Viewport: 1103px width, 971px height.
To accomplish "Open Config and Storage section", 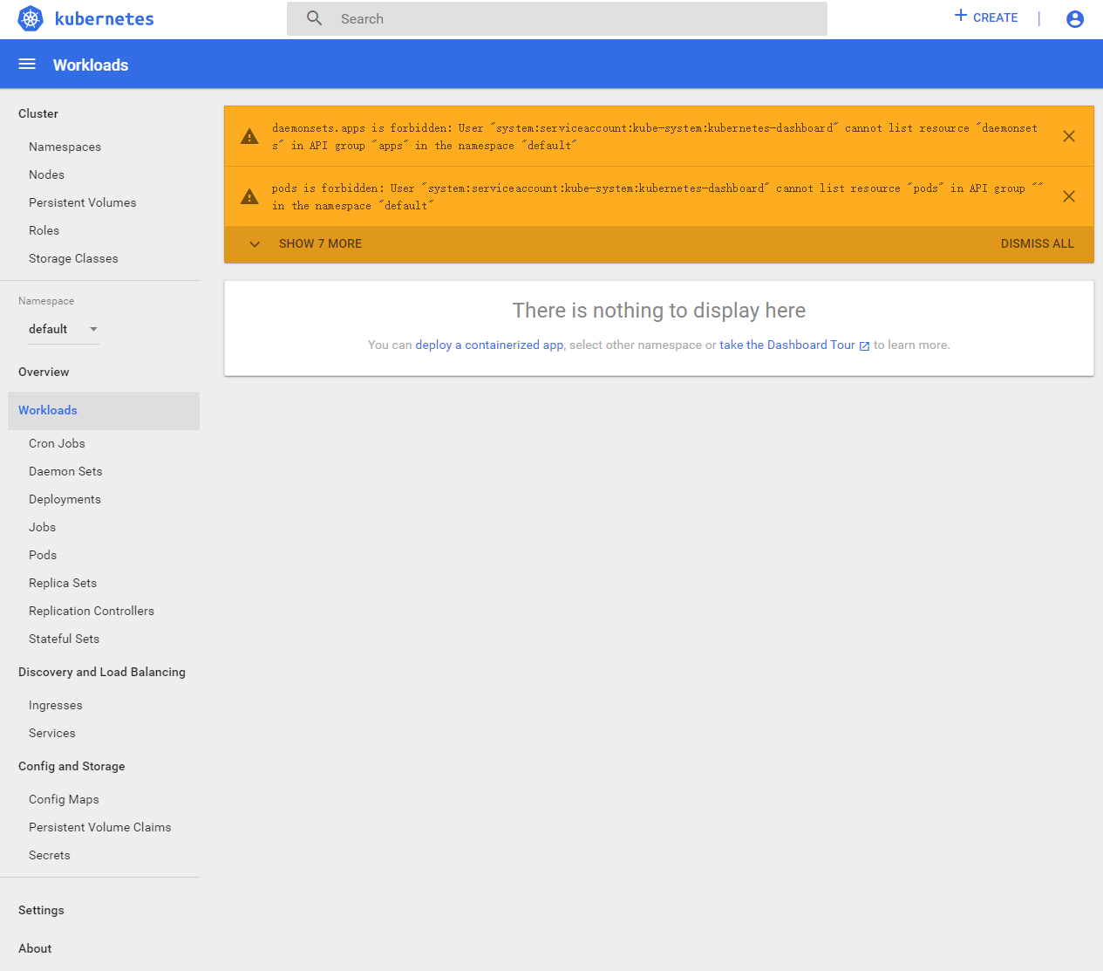I will coord(71,766).
